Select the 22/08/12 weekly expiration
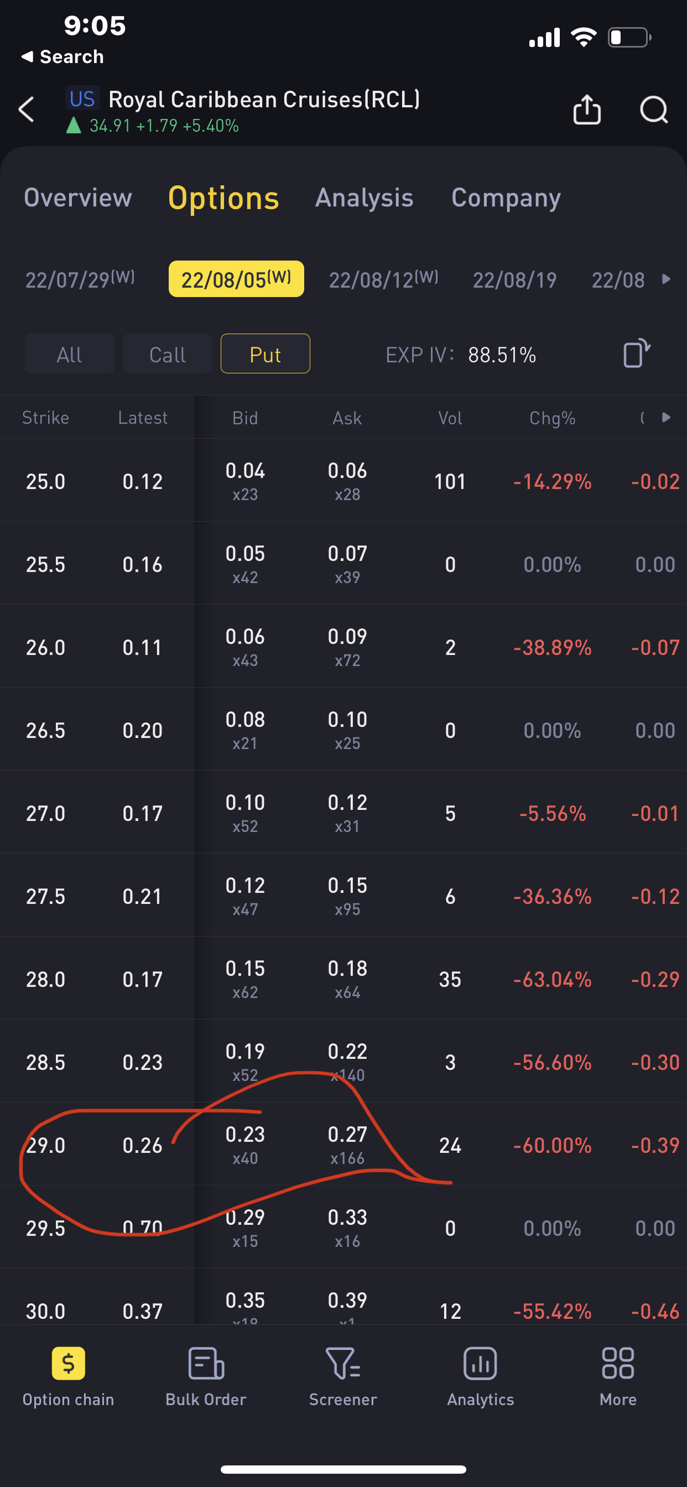 click(384, 279)
